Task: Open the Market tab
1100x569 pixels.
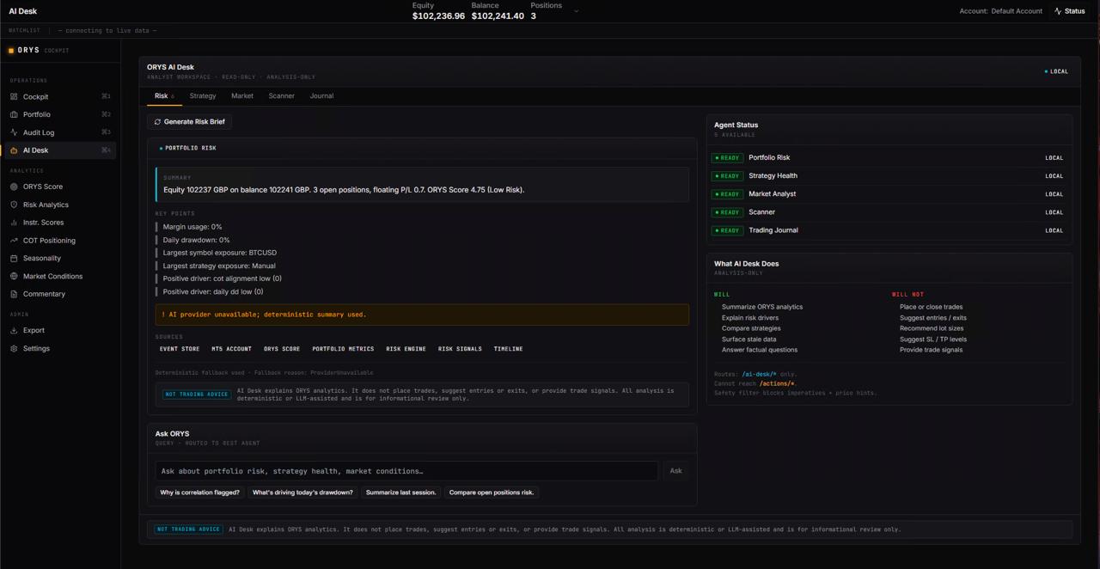Action: 242,96
